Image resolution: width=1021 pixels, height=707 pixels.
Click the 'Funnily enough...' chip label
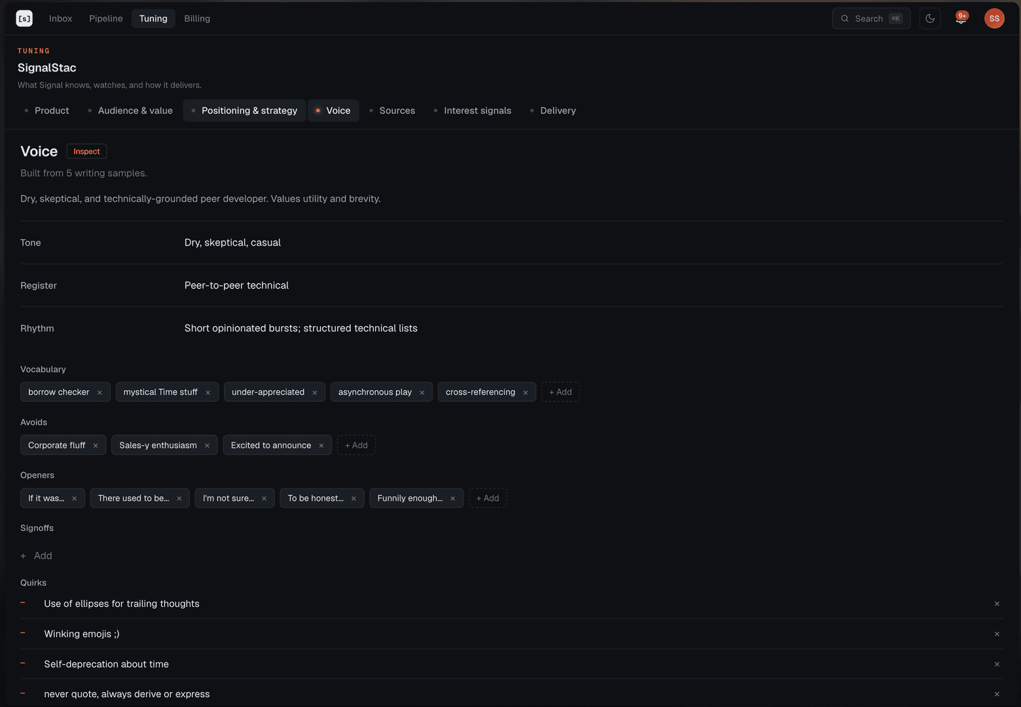coord(410,498)
